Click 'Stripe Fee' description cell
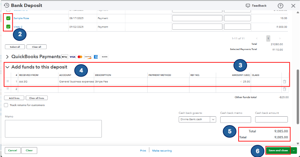This screenshot has width=300, height=157. (x=121, y=81)
